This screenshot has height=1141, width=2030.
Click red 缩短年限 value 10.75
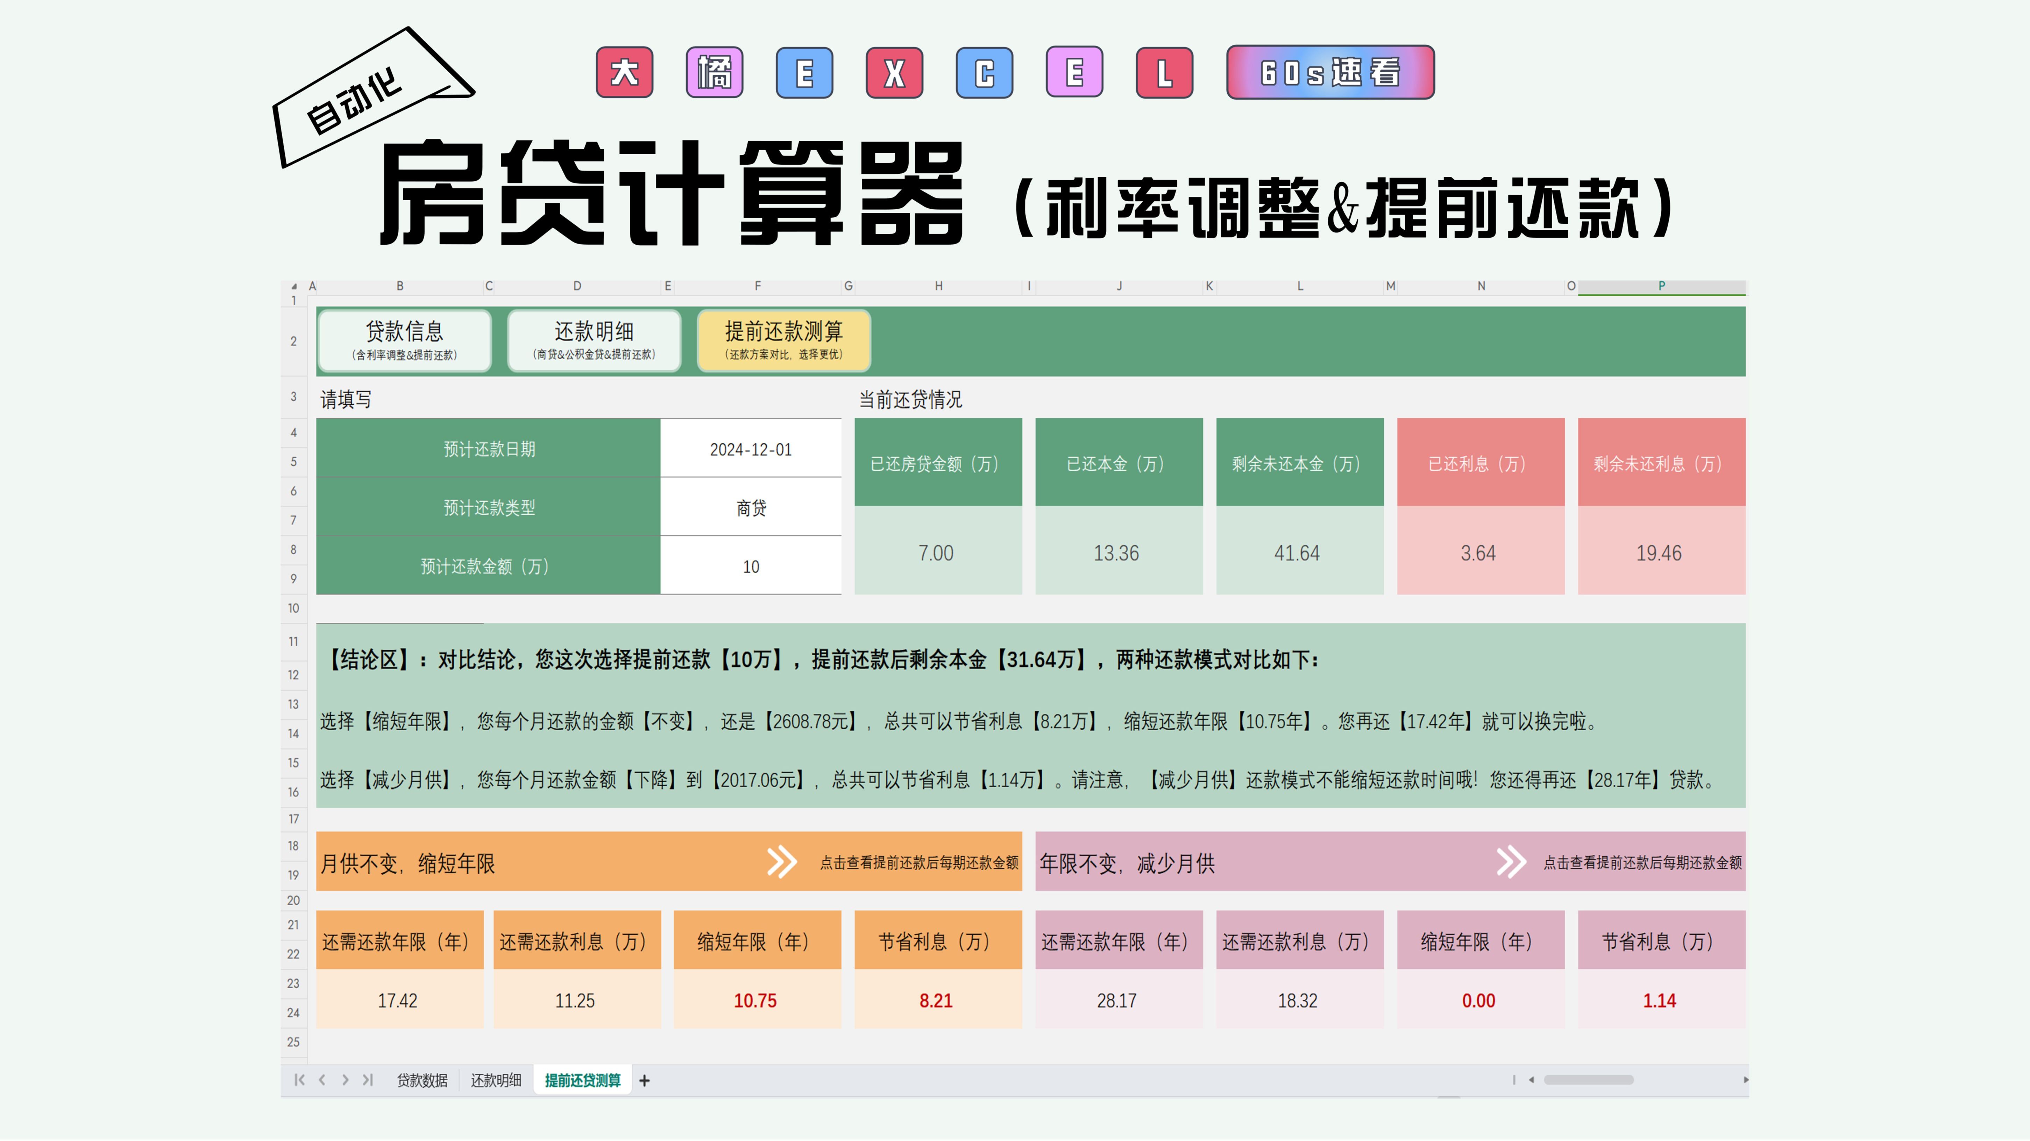pyautogui.click(x=757, y=999)
